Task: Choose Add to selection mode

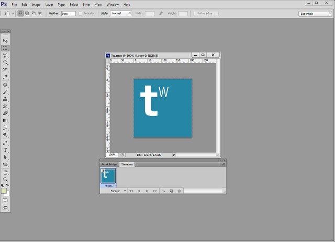Action: click(27, 13)
